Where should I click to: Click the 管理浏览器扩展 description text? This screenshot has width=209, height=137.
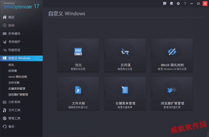172,107
